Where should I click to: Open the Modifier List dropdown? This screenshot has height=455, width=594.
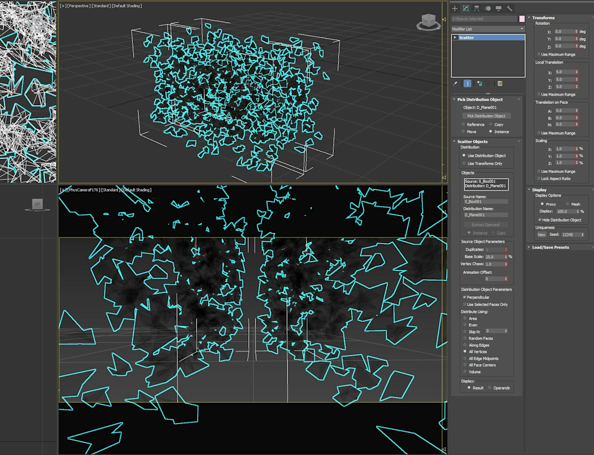tap(488, 29)
